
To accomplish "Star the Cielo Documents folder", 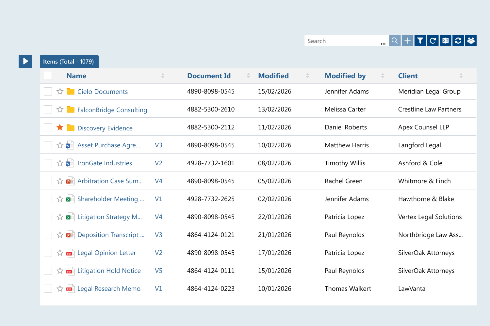I will pos(60,92).
